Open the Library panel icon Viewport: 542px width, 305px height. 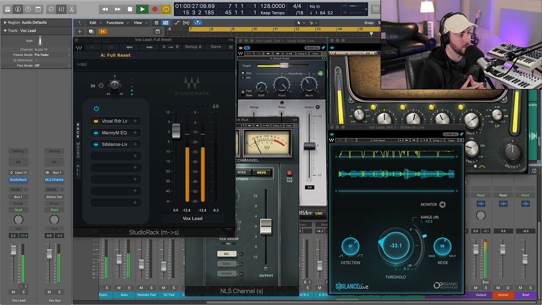[8, 9]
